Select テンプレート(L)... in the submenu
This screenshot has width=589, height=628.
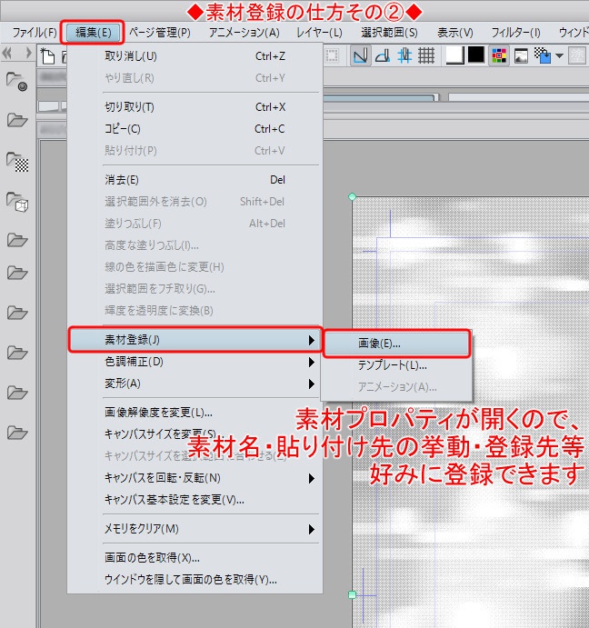(396, 365)
